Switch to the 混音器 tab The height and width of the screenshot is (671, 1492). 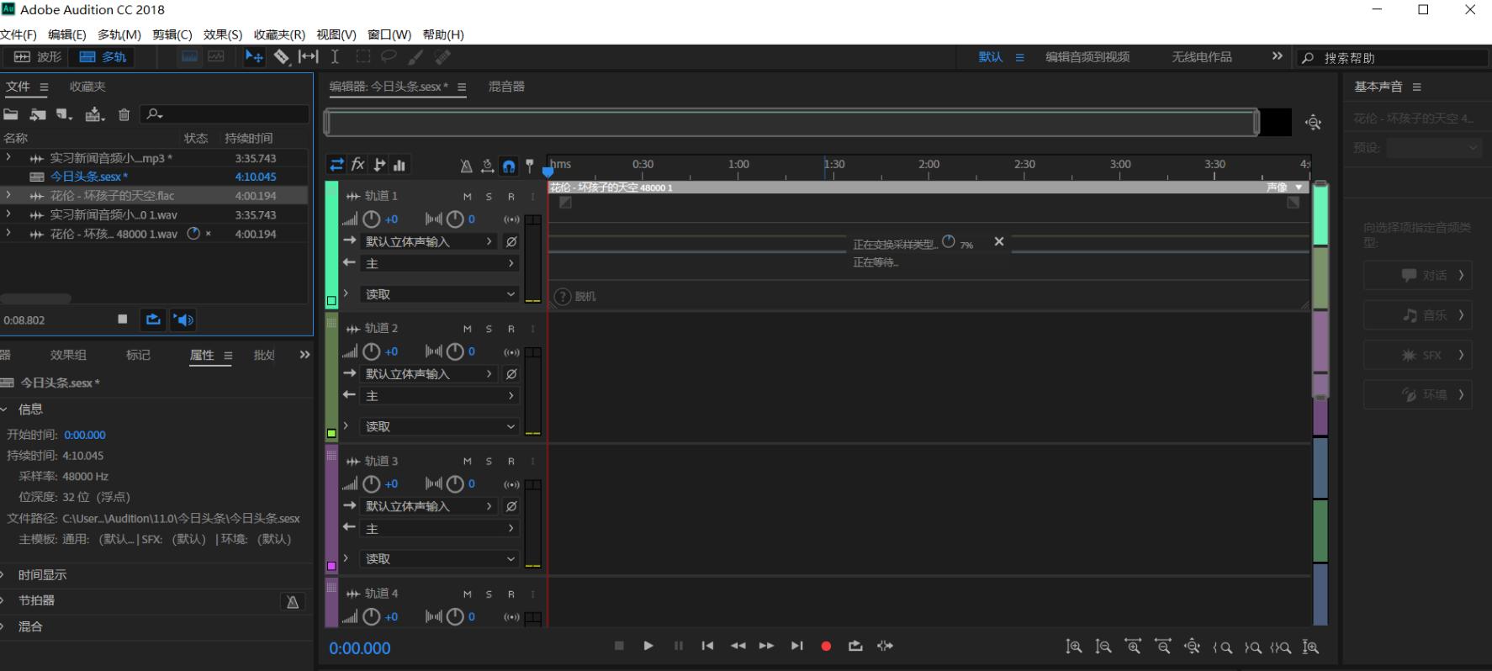[506, 87]
